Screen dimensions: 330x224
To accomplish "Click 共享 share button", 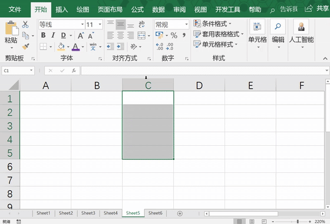I will coord(317,9).
